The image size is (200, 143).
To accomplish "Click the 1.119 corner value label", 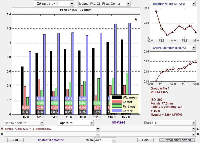I will pos(40,98).
